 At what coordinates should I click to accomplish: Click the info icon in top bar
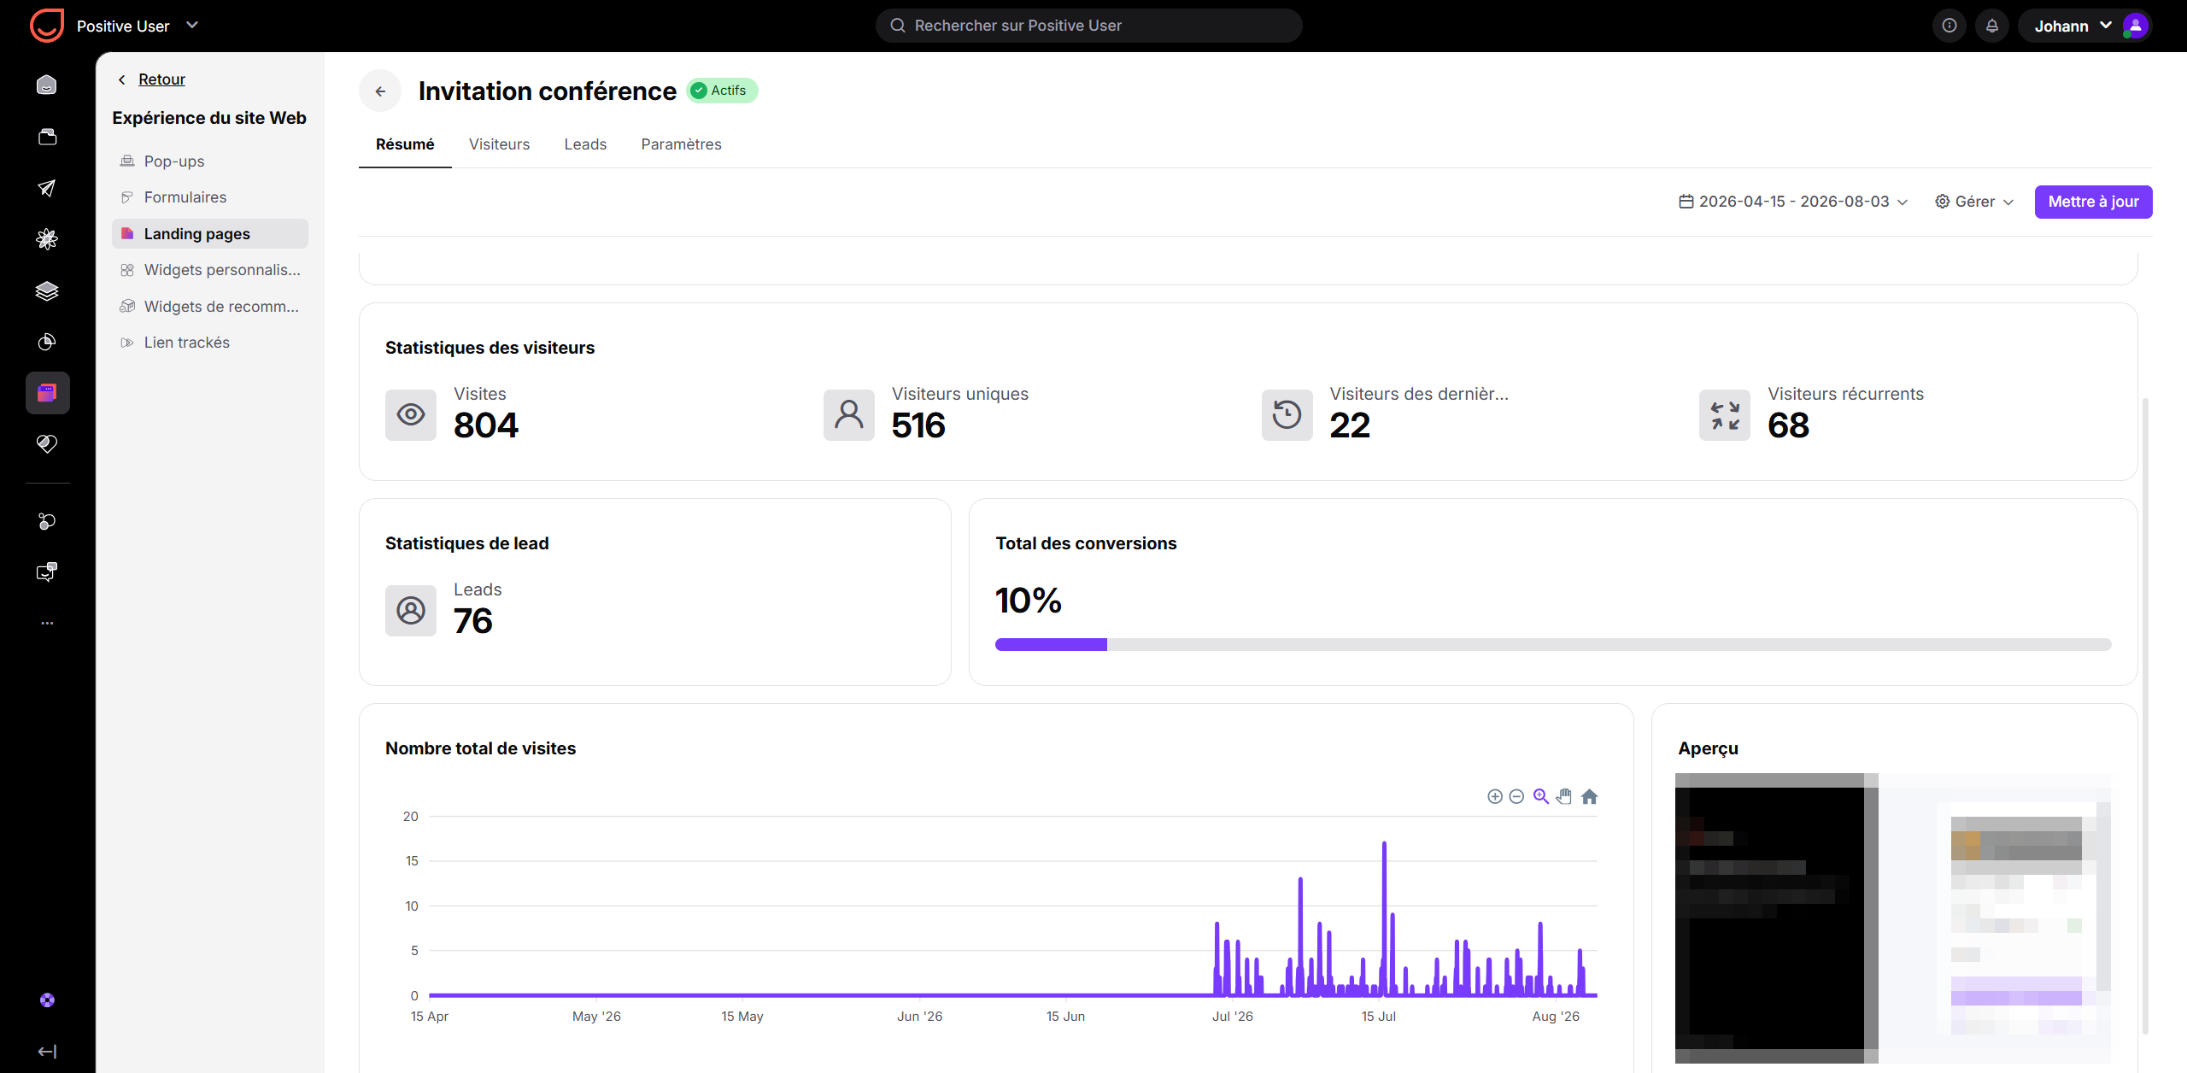(1950, 26)
